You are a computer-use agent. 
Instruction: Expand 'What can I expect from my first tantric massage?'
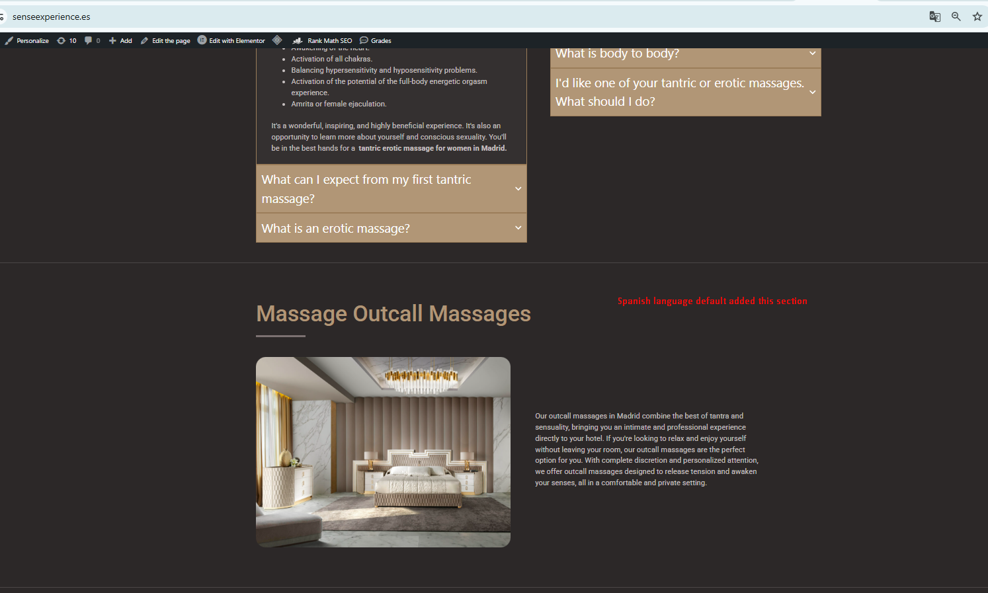coord(391,189)
